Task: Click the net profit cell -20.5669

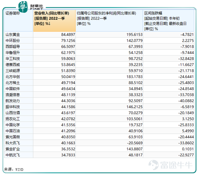Action: (x=109, y=143)
